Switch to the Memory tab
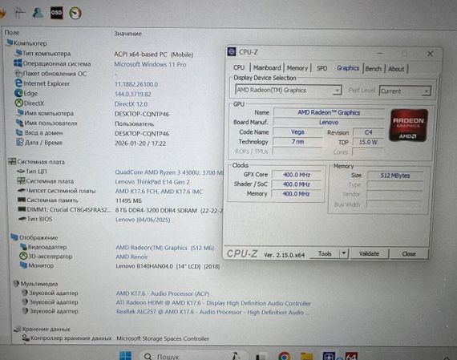 pyautogui.click(x=297, y=68)
